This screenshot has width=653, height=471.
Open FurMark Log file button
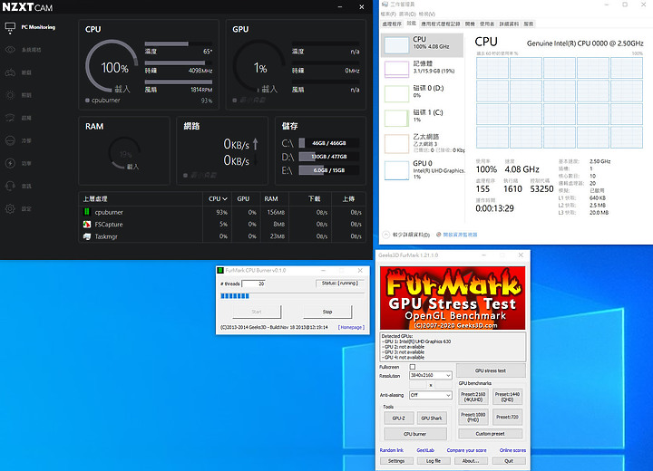[434, 461]
